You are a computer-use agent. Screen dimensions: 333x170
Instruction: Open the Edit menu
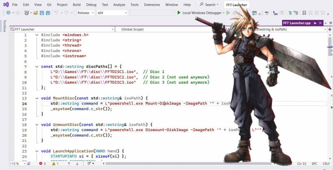(26, 5)
